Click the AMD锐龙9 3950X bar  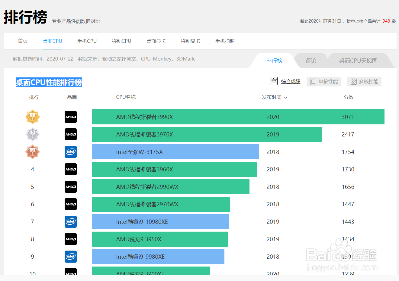coord(160,239)
